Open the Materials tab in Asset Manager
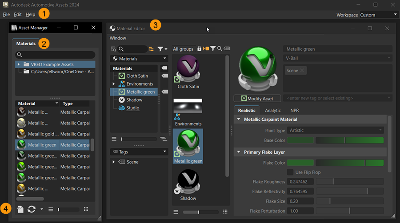The height and width of the screenshot is (223, 400). click(x=26, y=44)
